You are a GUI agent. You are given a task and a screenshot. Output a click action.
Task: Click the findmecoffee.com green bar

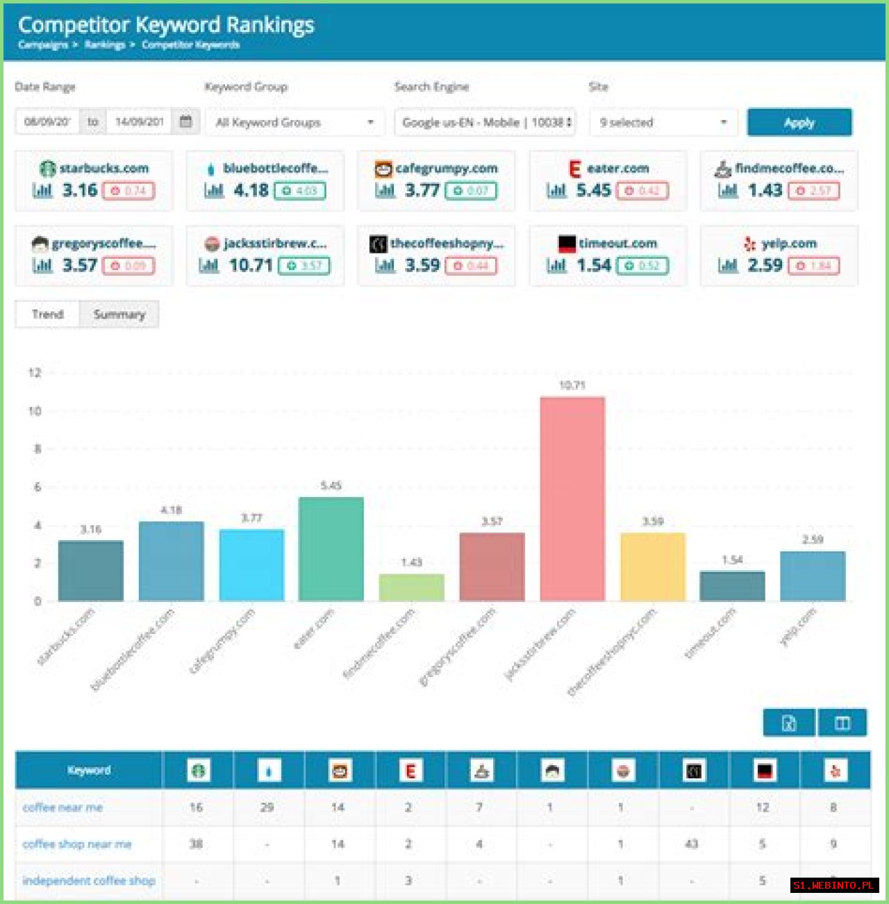point(411,587)
